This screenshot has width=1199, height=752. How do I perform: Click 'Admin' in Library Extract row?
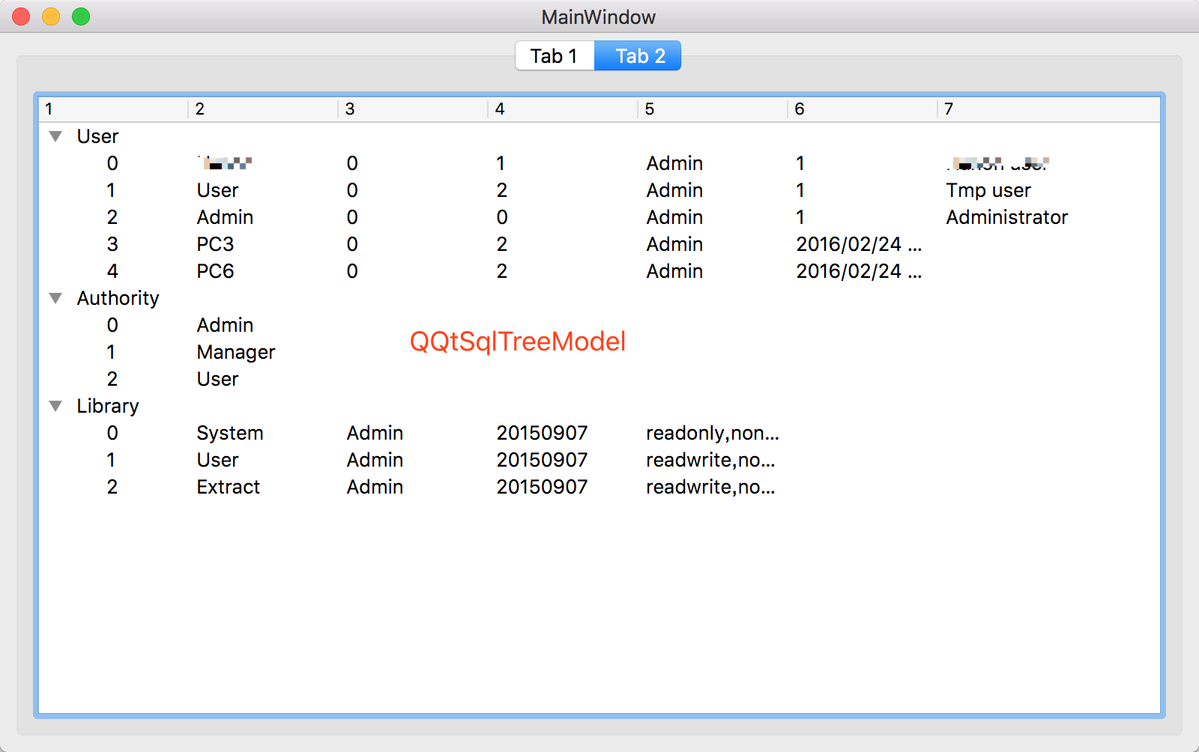pyautogui.click(x=375, y=487)
